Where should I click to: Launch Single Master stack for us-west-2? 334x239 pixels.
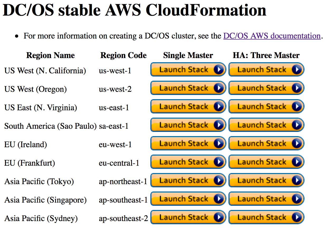tap(188, 88)
